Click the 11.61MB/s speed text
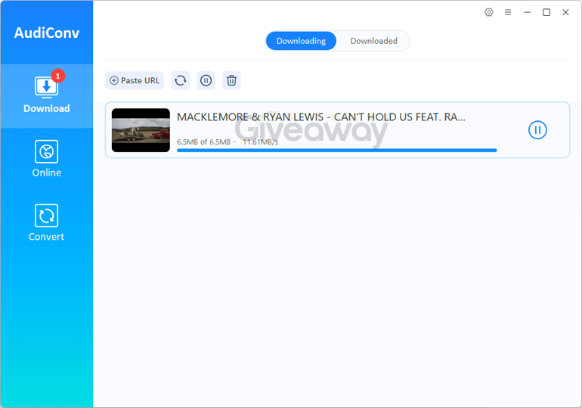 [x=261, y=142]
